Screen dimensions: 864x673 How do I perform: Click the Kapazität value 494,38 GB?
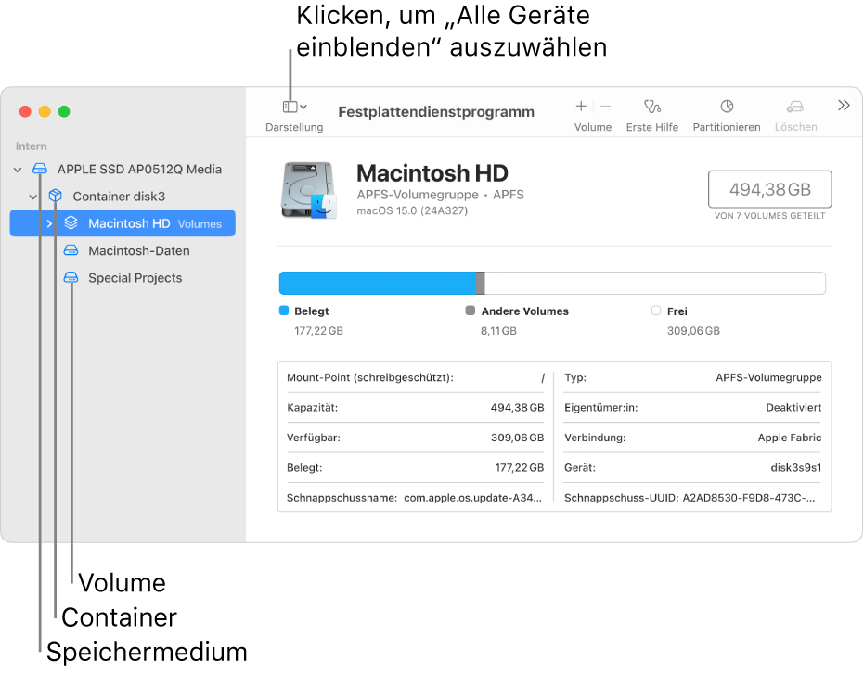[517, 408]
